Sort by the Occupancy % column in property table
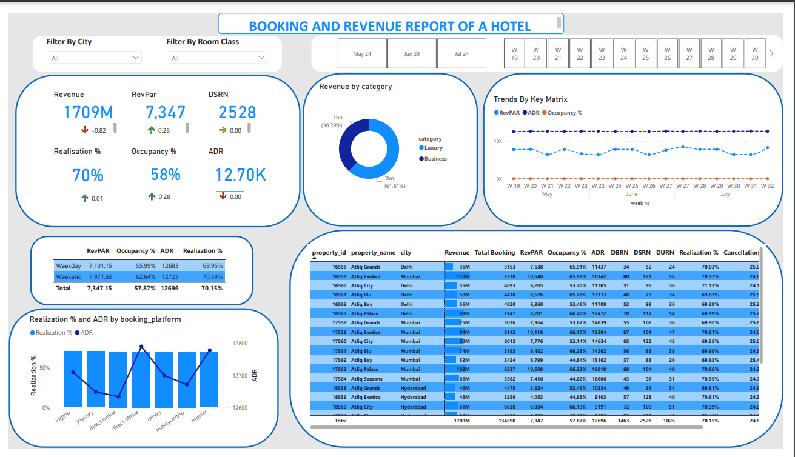Image resolution: width=795 pixels, height=457 pixels. pyautogui.click(x=566, y=252)
